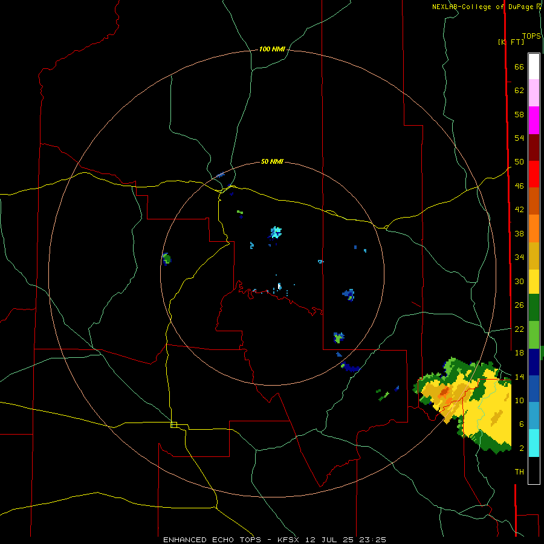
Task: Click the 6 value on the legend
Action: pyautogui.click(x=522, y=424)
